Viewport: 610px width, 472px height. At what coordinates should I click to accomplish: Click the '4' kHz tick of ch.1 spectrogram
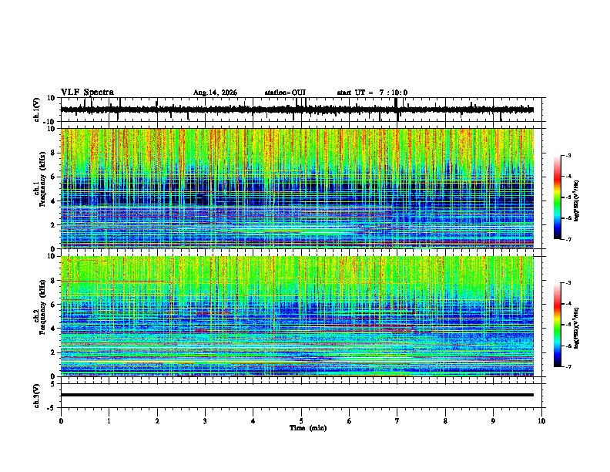53,201
